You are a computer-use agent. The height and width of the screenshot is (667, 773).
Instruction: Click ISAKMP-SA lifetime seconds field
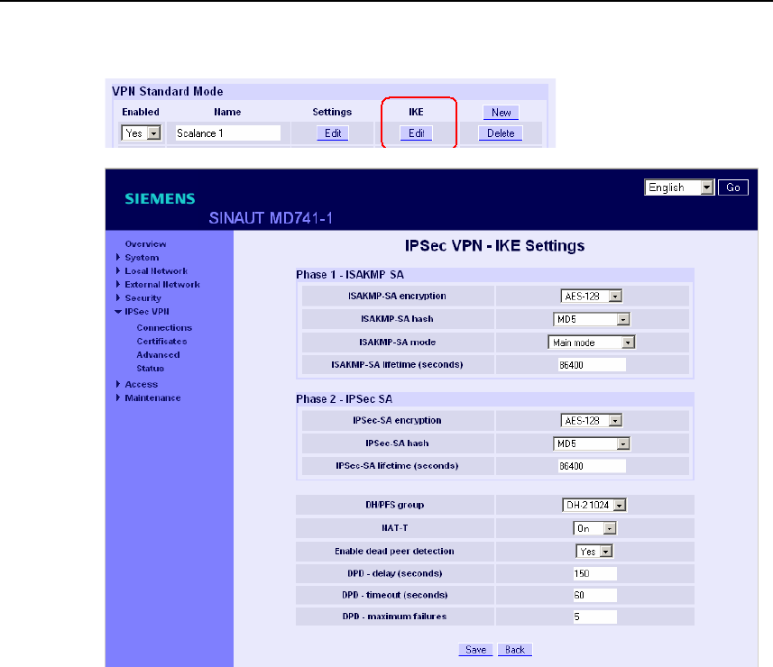tap(592, 365)
